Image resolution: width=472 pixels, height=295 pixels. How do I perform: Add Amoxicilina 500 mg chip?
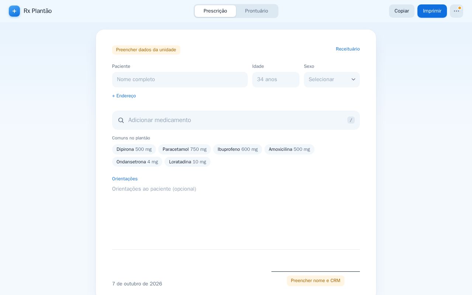(289, 149)
